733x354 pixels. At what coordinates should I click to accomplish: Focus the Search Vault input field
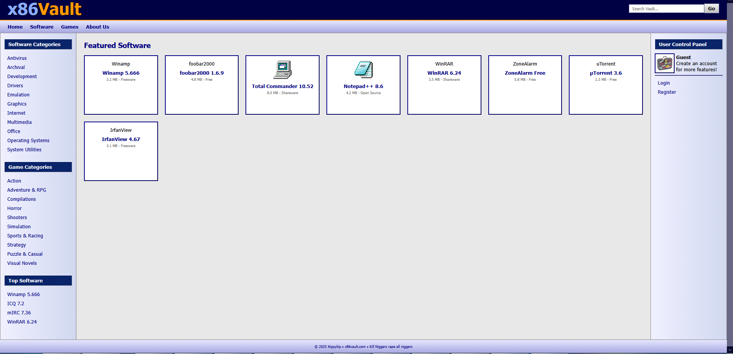click(666, 9)
